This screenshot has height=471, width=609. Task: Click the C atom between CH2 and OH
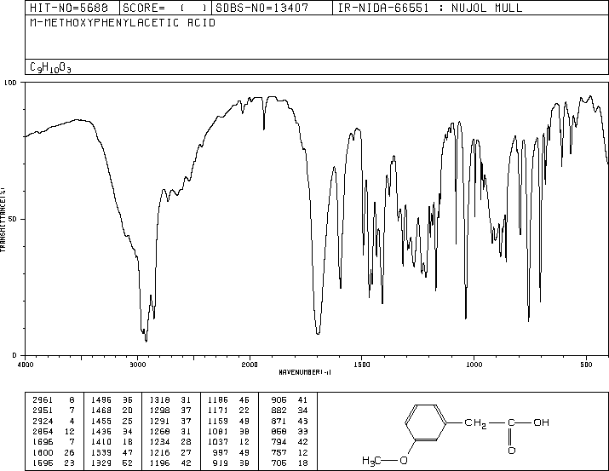pos(512,422)
